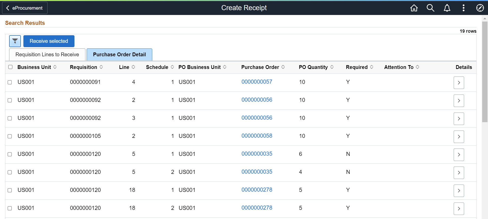Screen dimensions: 488x219
Task: Open PO 0000000035 with quantity 4
Action: tap(257, 172)
